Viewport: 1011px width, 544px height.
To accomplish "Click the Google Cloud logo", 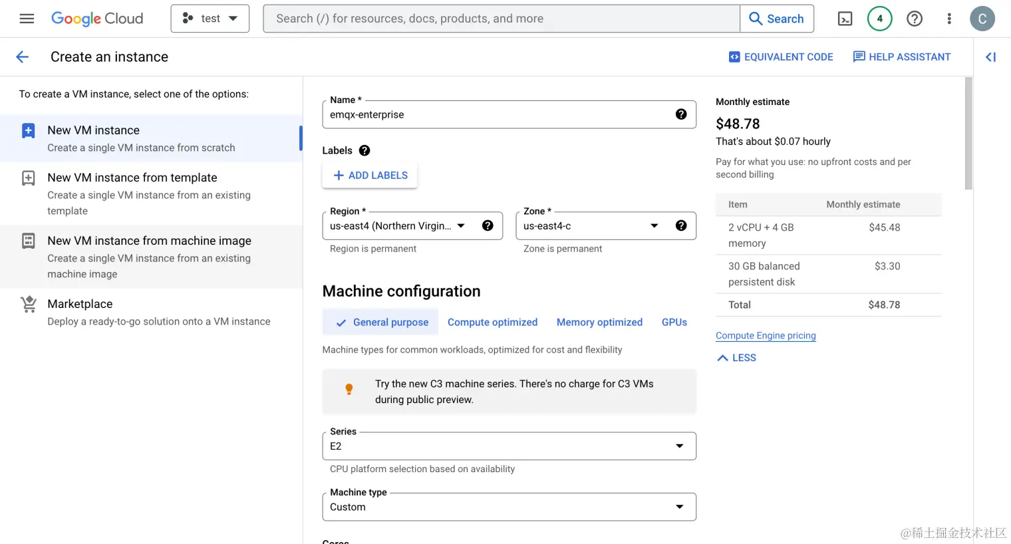I will (x=97, y=19).
